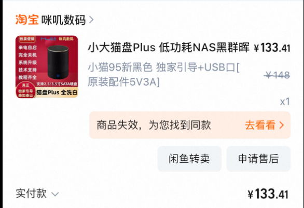Tap the total paid amount ¥133.41

coord(268,194)
